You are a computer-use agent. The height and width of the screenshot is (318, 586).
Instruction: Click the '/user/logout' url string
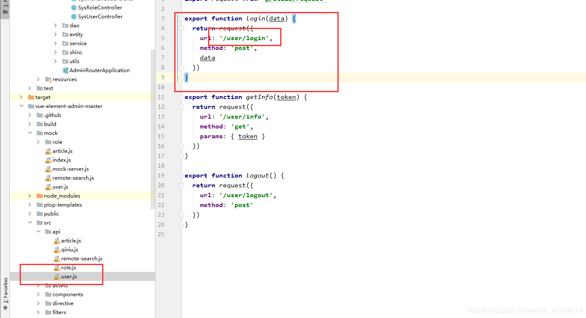click(x=246, y=195)
